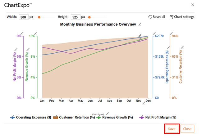Toggle the Operating Expenses ($) legend item

[30, 118]
